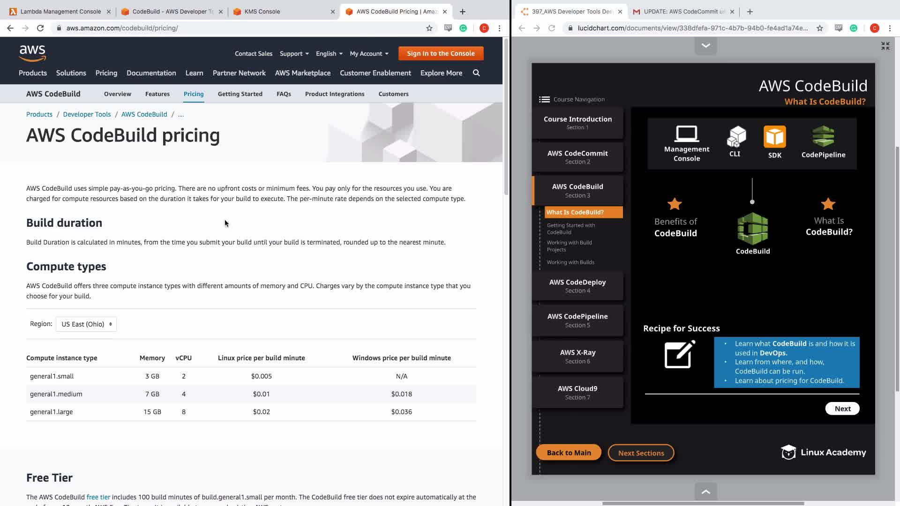Follow the free tier link
The image size is (900, 506).
click(98, 497)
